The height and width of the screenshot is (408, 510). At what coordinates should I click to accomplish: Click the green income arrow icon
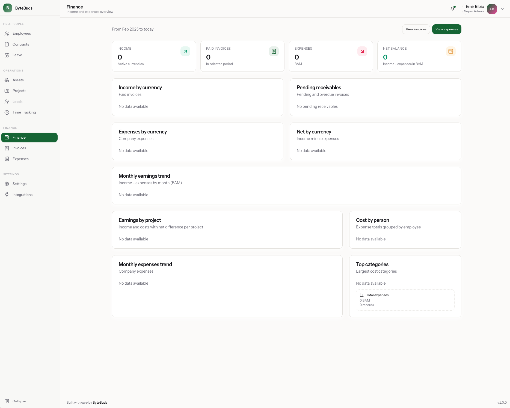click(185, 51)
